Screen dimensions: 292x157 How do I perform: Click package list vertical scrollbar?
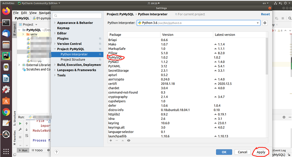tap(267, 56)
